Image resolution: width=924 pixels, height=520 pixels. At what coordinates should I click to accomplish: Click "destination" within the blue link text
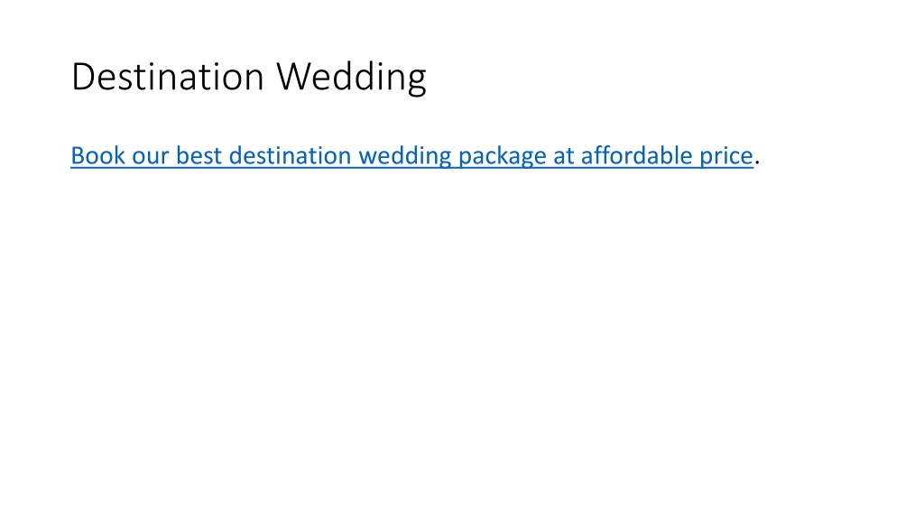tap(290, 155)
